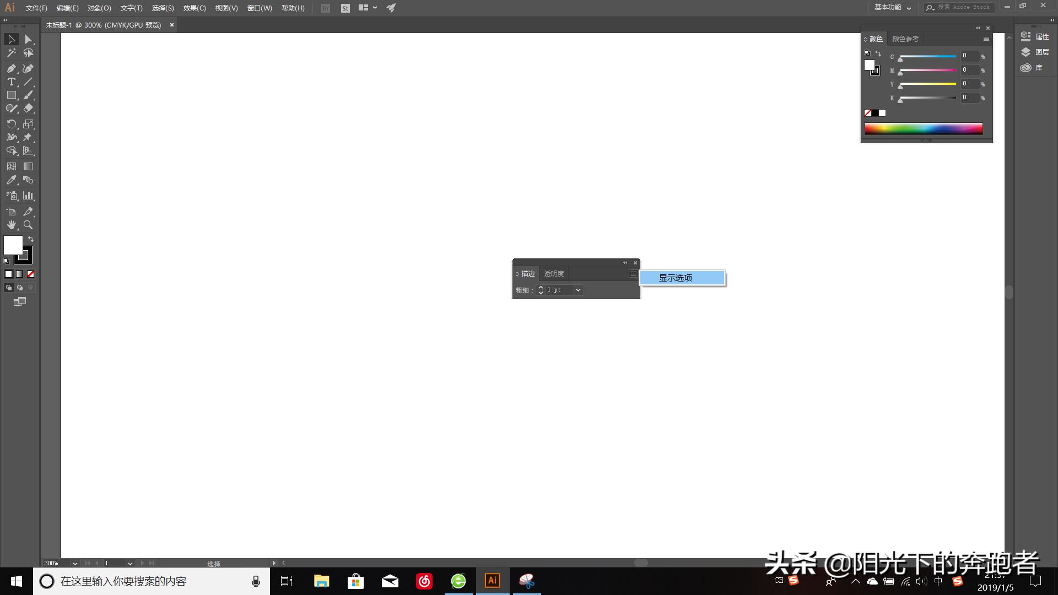Image resolution: width=1058 pixels, height=595 pixels.
Task: Open the 图层 panel button
Action: pos(1035,52)
